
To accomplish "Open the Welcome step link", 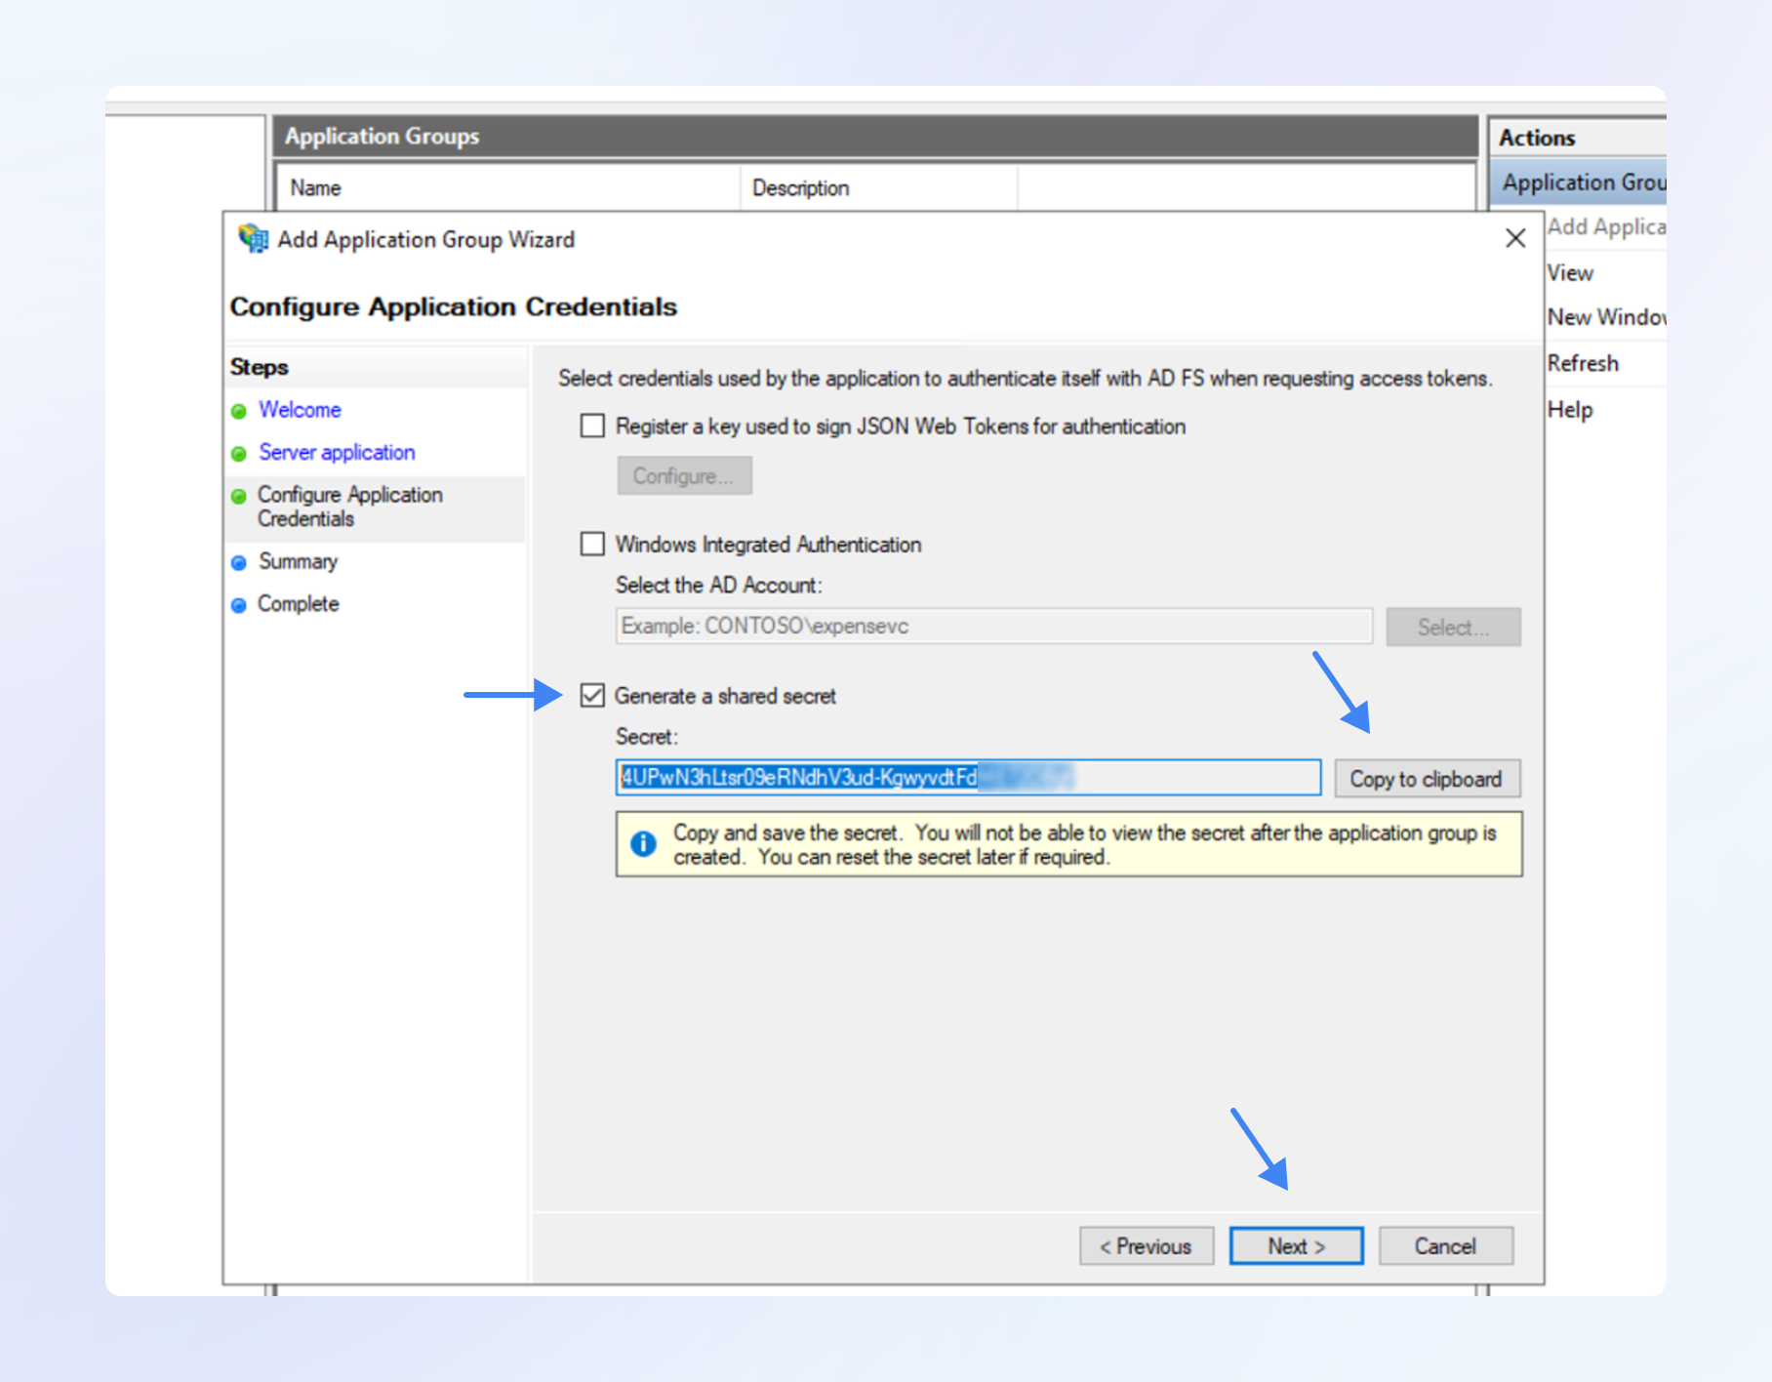I will (x=300, y=410).
